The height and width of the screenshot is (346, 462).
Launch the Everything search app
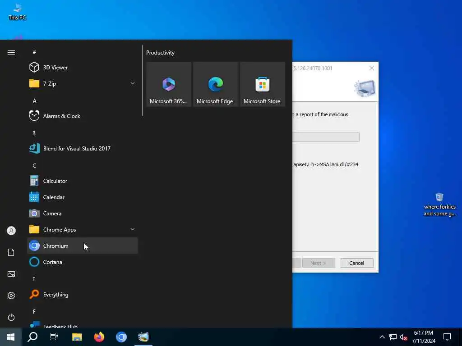[82, 295]
